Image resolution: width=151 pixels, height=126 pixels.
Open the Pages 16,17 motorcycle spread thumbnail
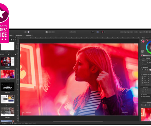(x=7, y=112)
